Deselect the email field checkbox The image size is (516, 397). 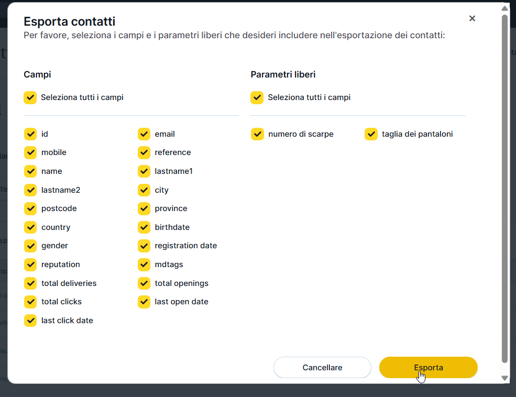(x=144, y=134)
